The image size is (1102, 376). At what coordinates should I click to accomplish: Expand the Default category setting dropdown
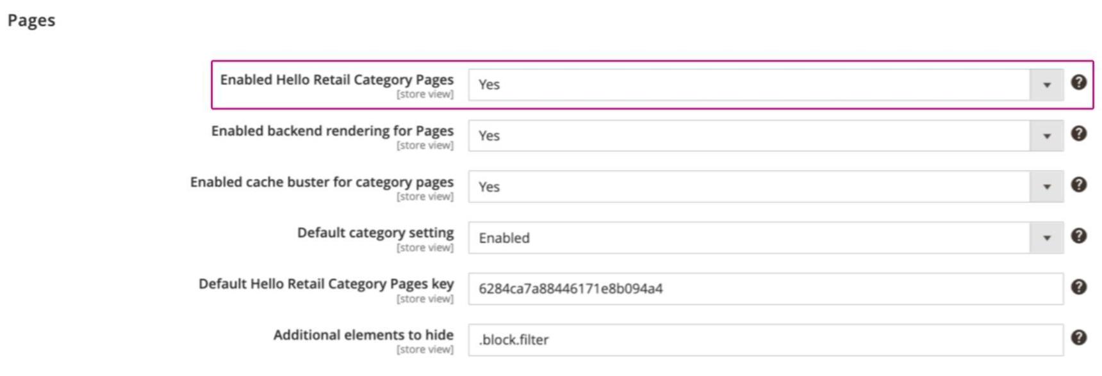pyautogui.click(x=766, y=238)
